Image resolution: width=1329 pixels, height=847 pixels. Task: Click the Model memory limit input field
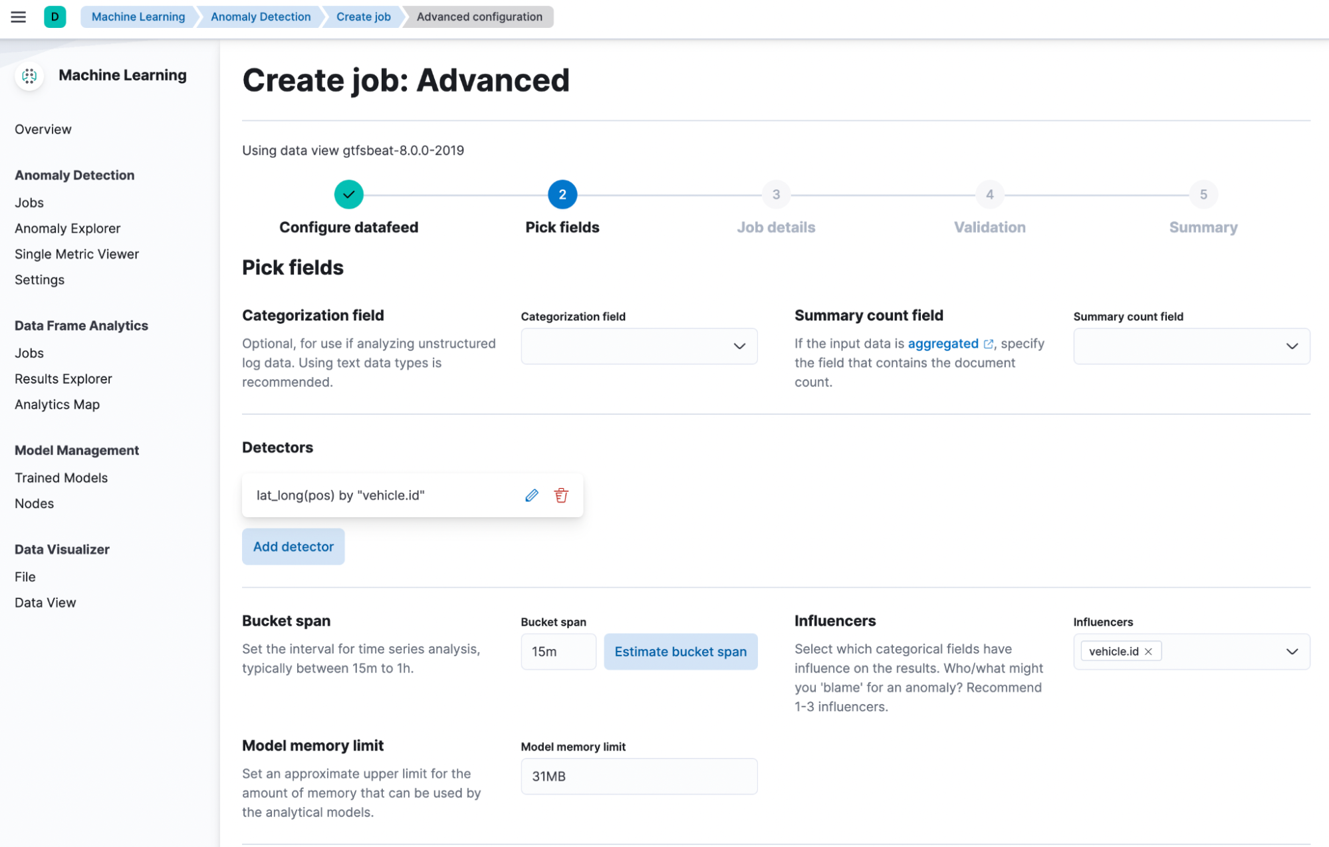(638, 775)
